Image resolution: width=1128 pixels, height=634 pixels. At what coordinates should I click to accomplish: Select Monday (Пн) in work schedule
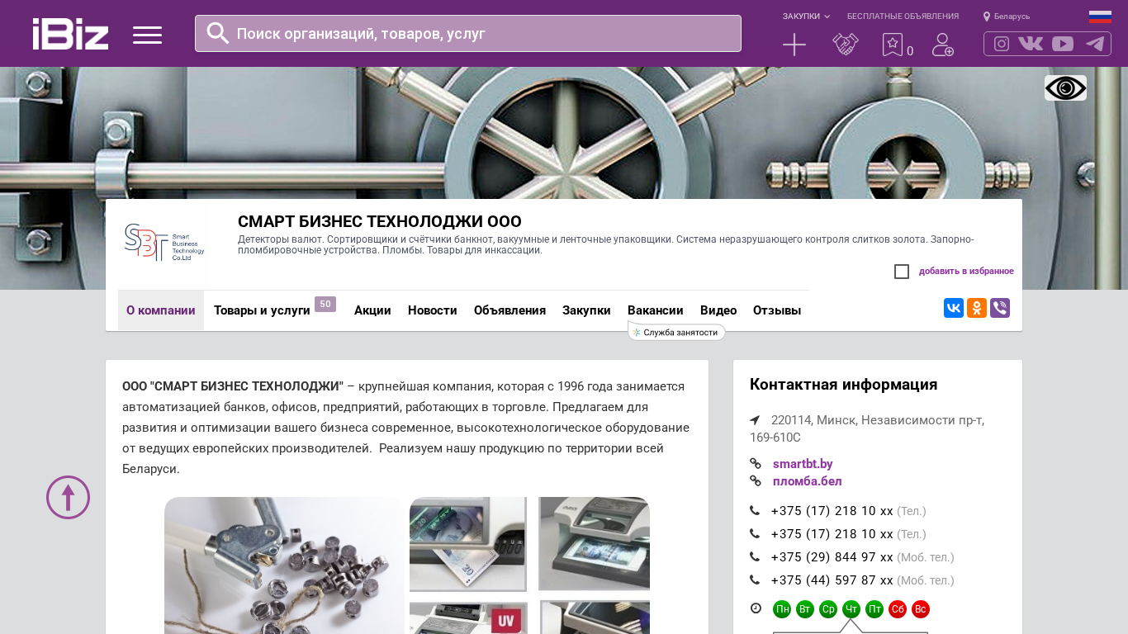click(x=782, y=609)
